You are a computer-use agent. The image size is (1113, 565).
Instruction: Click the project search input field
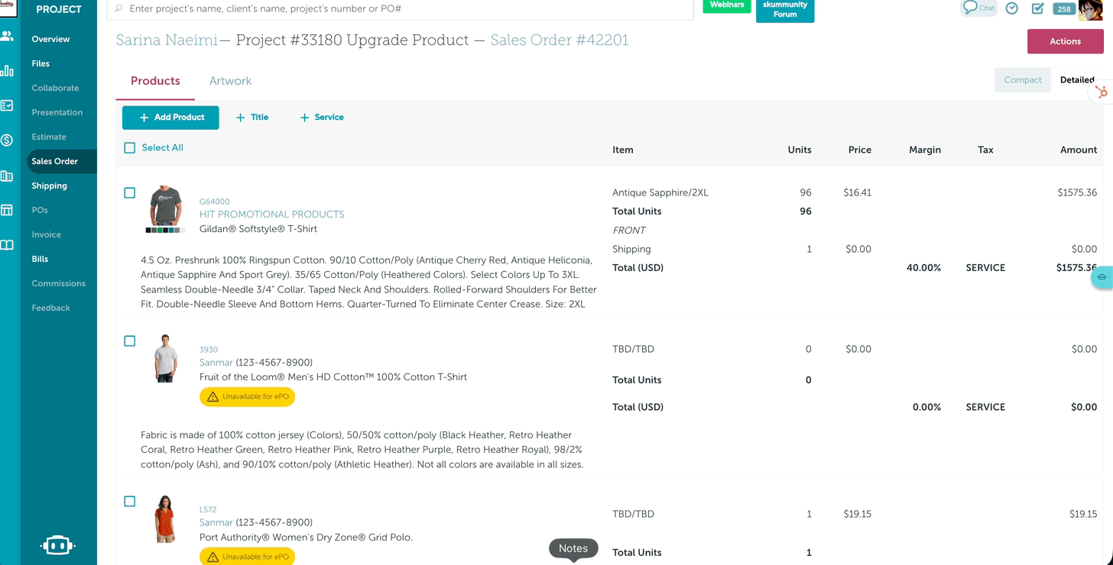[x=405, y=9]
